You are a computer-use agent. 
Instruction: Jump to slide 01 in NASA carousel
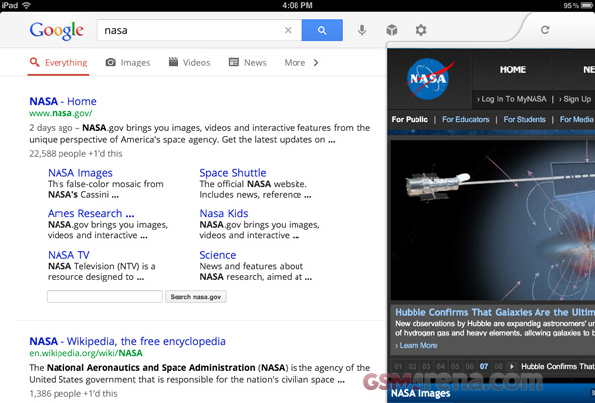[x=398, y=366]
